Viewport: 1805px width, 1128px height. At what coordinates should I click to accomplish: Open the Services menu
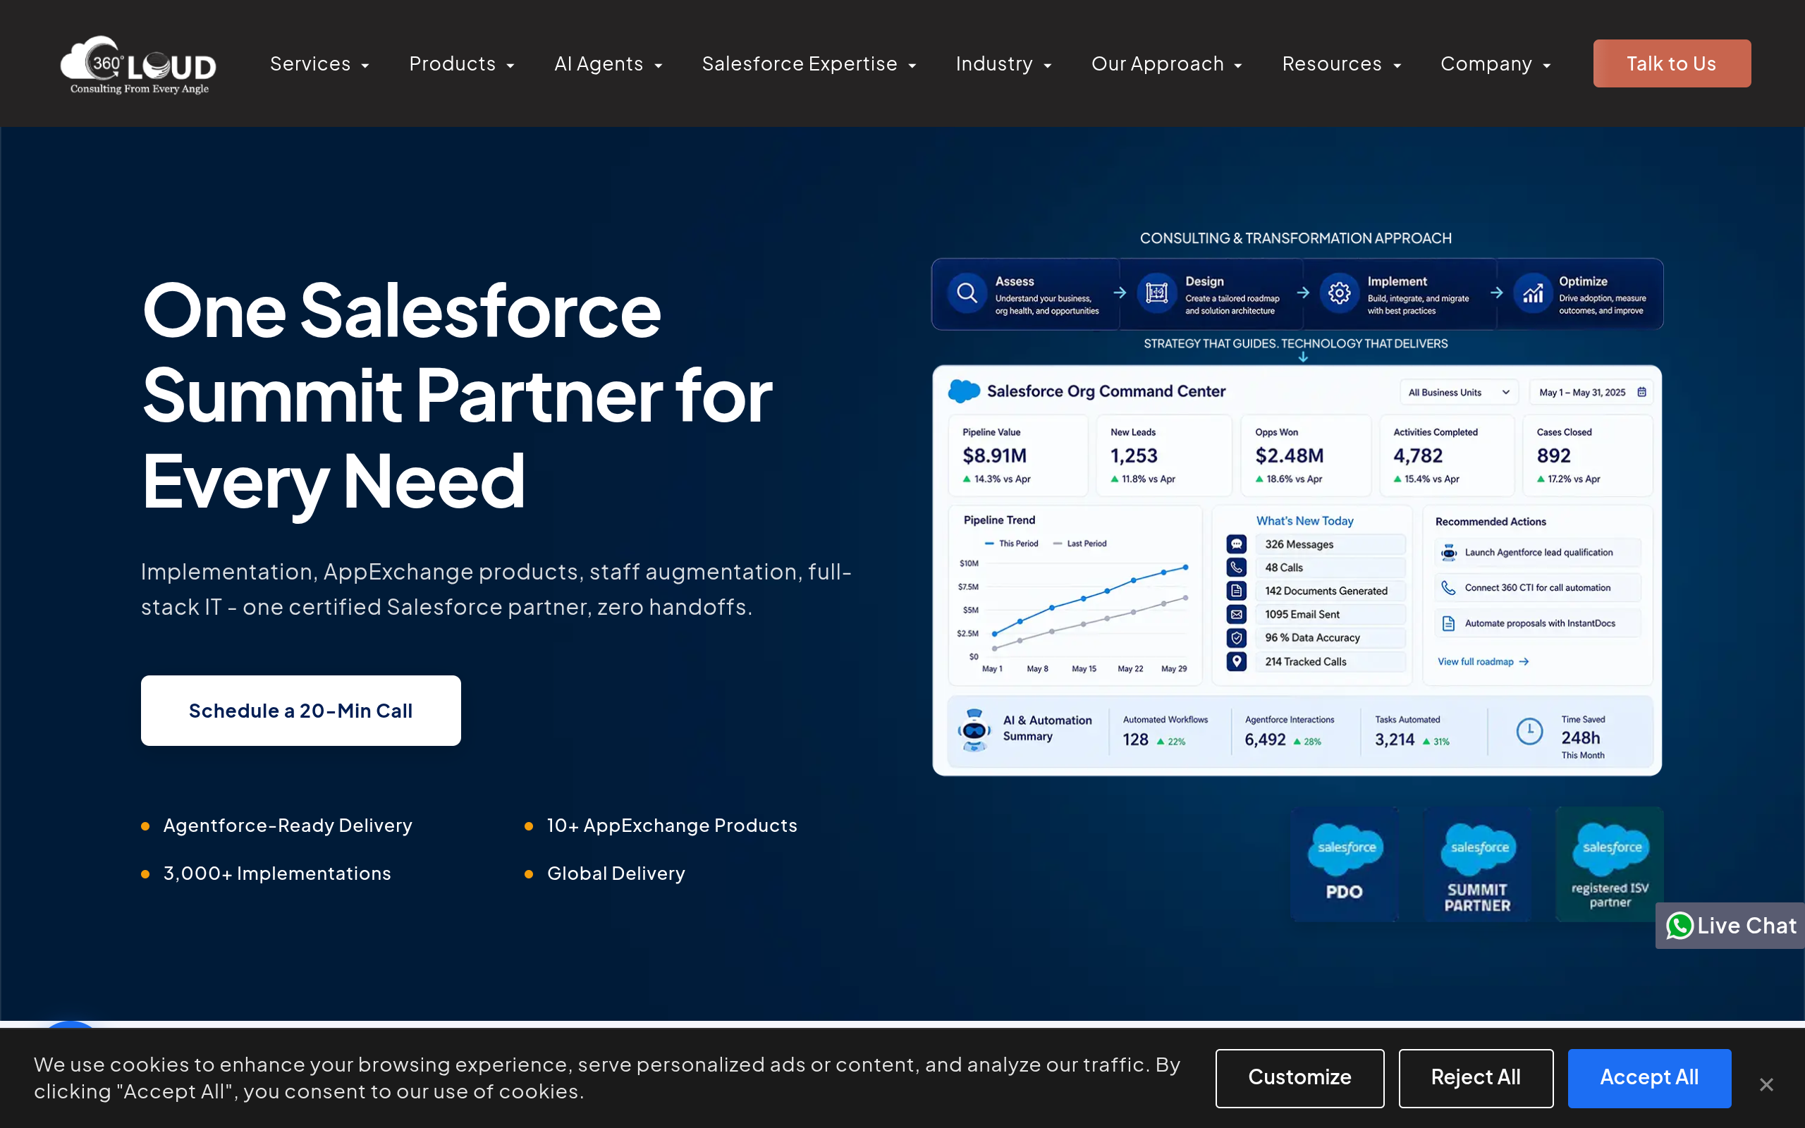click(310, 64)
